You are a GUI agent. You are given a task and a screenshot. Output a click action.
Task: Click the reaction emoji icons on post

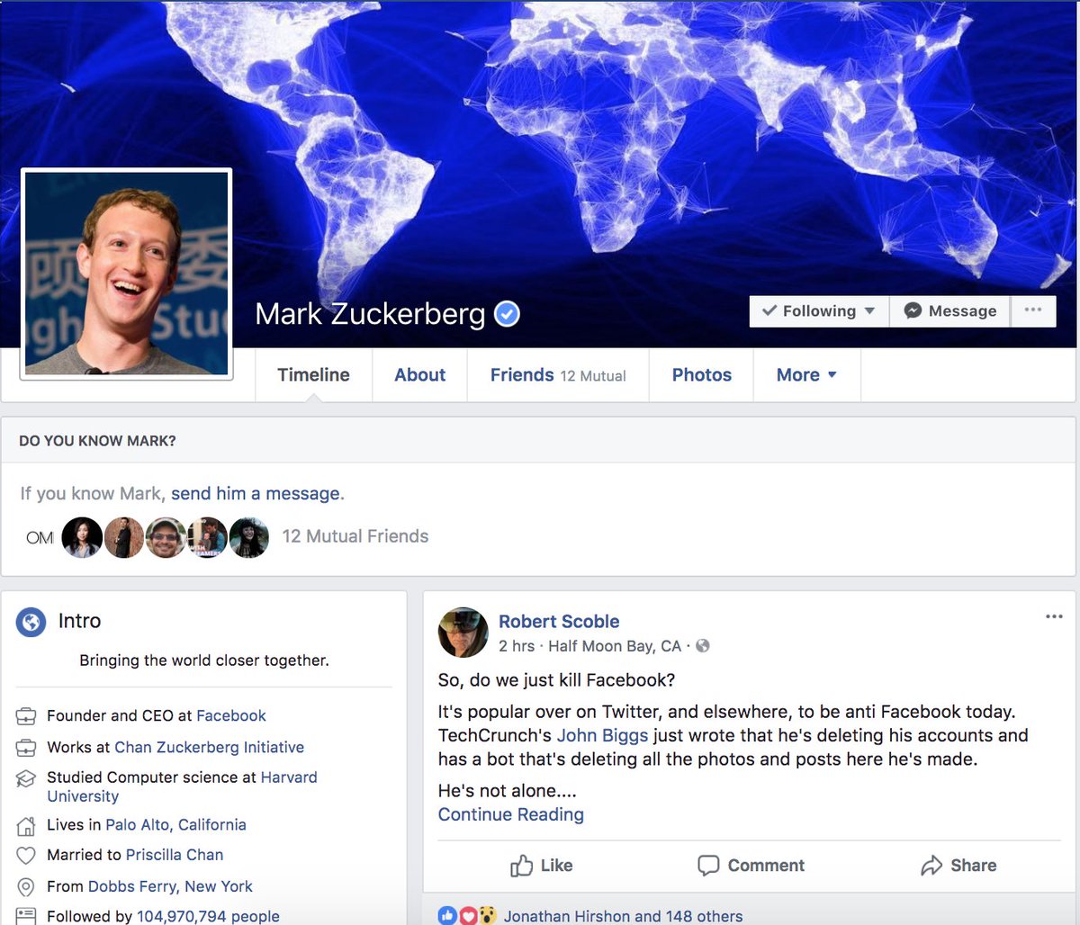[x=467, y=916]
